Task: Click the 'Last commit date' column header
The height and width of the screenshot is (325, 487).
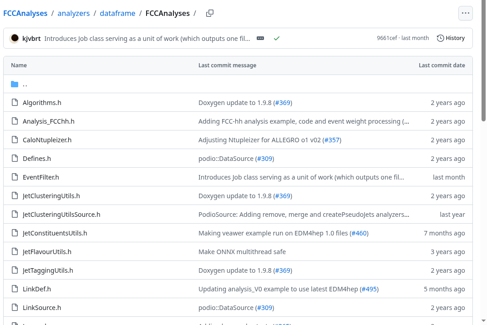Action: tap(441, 65)
